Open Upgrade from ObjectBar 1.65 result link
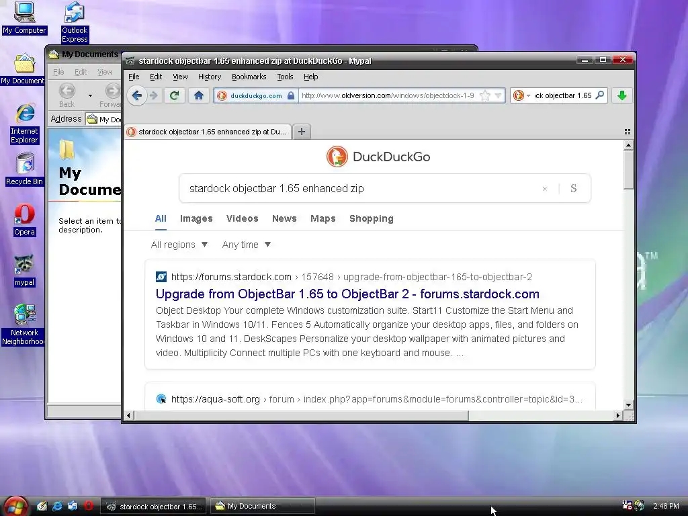688x516 pixels. tap(347, 294)
